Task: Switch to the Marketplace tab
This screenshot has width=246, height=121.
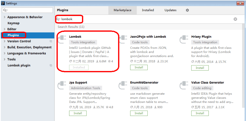Action: coord(123,10)
